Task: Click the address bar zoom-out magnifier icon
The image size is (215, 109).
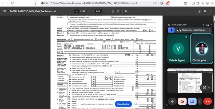Action: [155, 3]
